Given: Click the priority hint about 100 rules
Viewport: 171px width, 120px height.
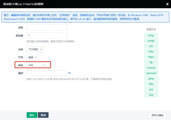Looking at the screenshot, I should tap(51, 41).
